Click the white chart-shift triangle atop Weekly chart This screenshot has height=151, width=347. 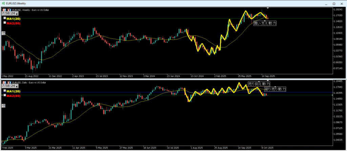click(x=268, y=8)
